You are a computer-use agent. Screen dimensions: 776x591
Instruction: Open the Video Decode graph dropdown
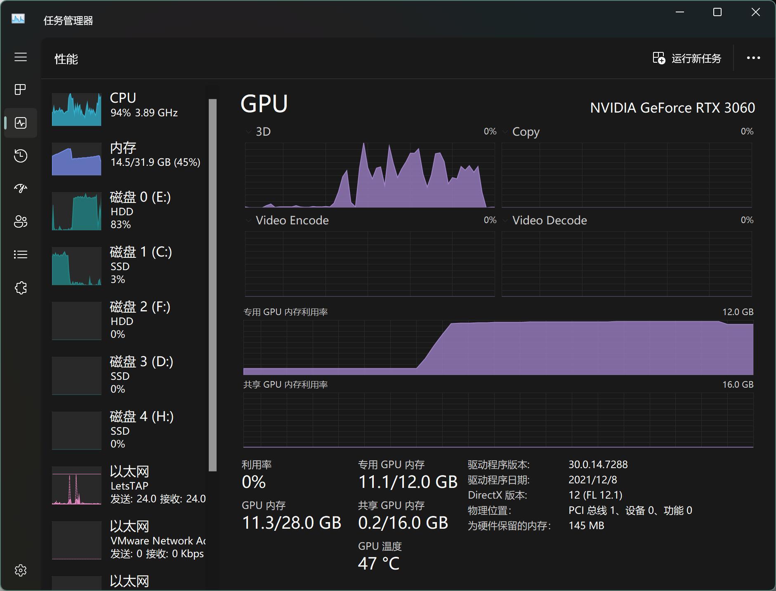pyautogui.click(x=505, y=221)
